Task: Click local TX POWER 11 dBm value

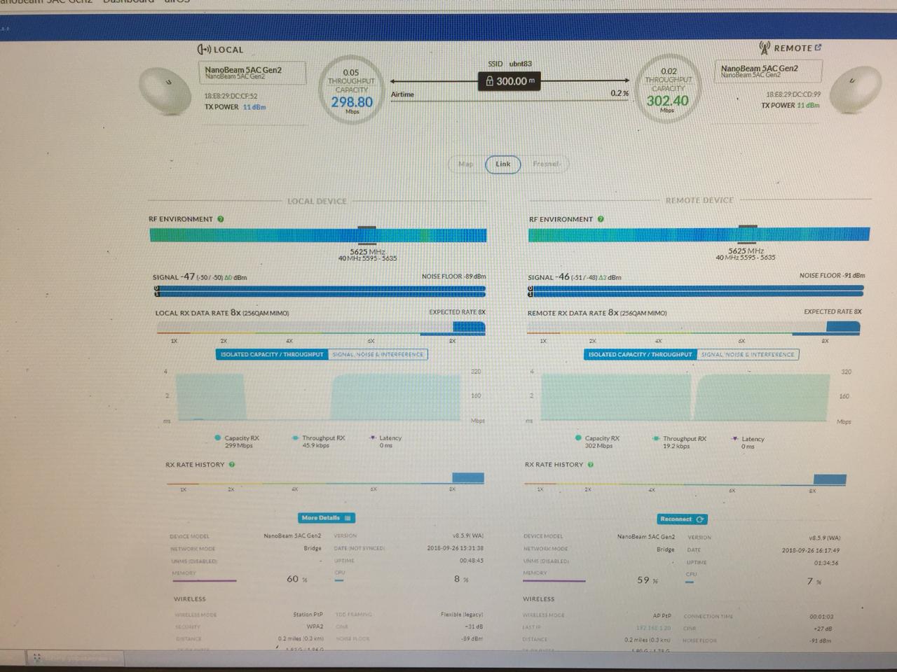Action: (254, 107)
